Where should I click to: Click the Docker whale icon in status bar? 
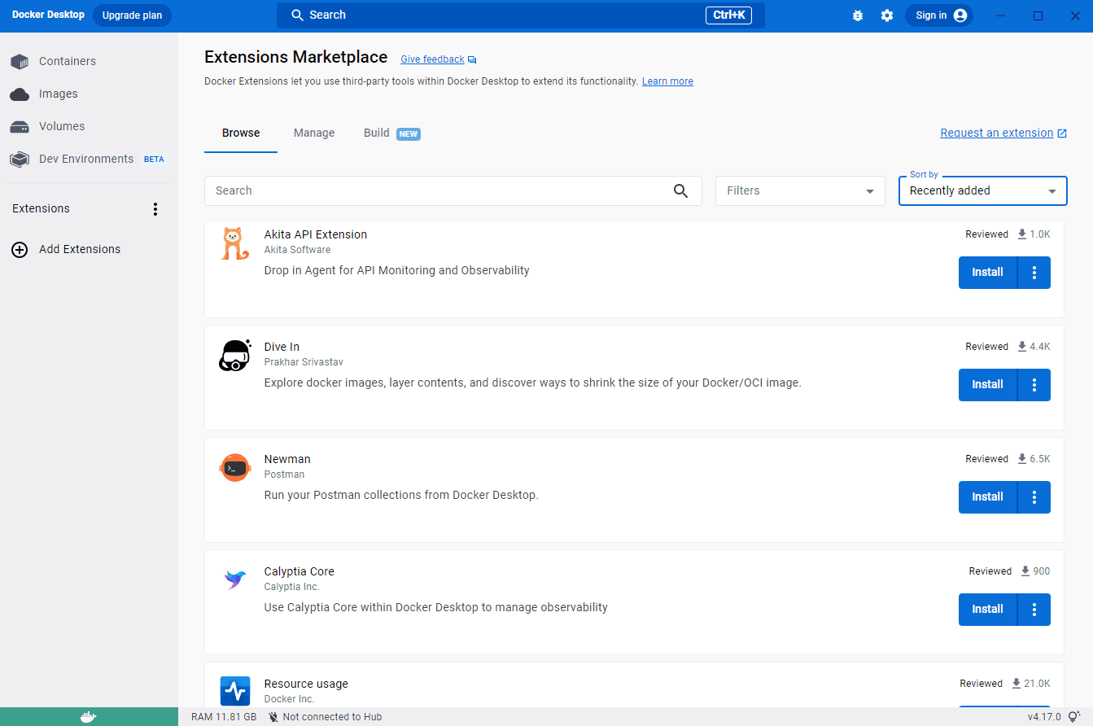click(88, 717)
